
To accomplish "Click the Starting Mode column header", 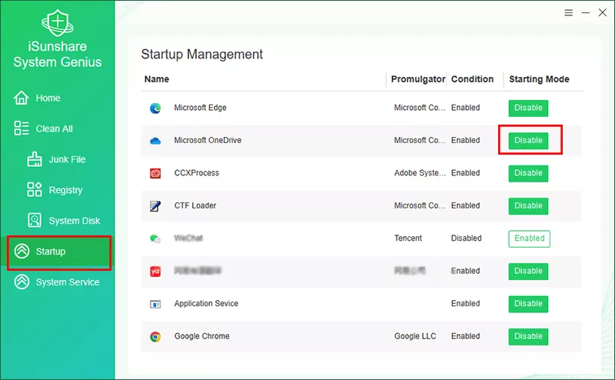I will (539, 79).
